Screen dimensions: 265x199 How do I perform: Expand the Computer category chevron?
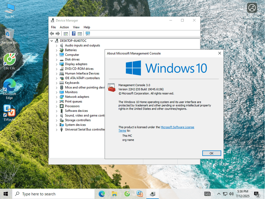click(x=57, y=55)
